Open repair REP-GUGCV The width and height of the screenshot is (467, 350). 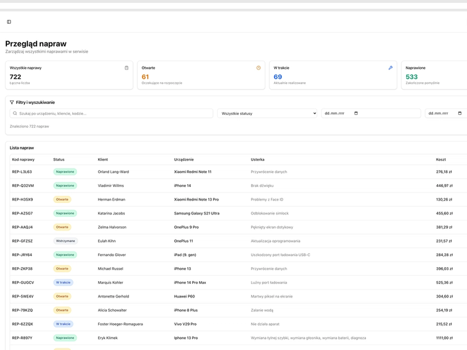(x=23, y=282)
